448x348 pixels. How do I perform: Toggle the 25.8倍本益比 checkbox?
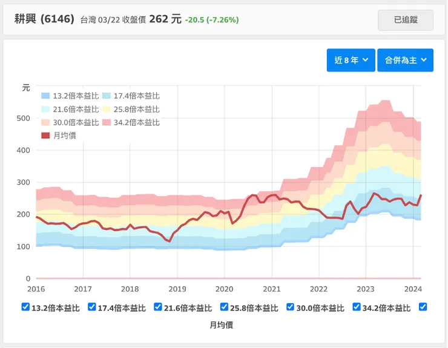pos(224,307)
